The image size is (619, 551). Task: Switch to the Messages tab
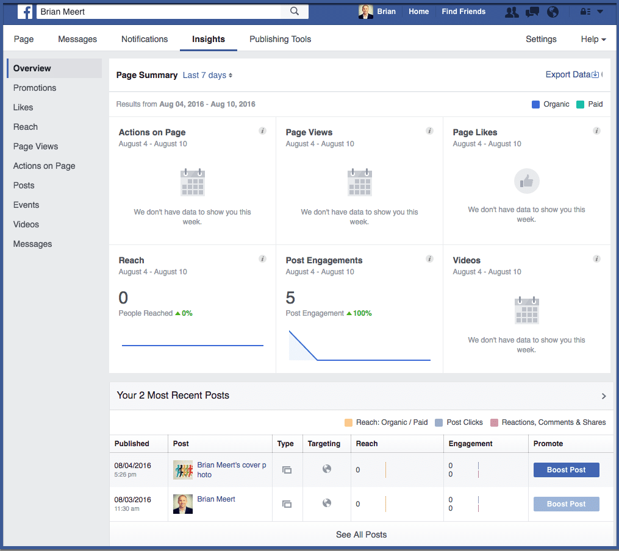pyautogui.click(x=77, y=39)
